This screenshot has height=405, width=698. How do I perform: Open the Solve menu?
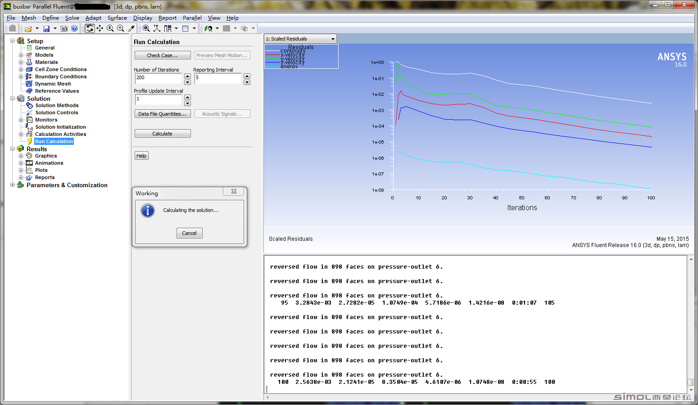click(x=72, y=18)
